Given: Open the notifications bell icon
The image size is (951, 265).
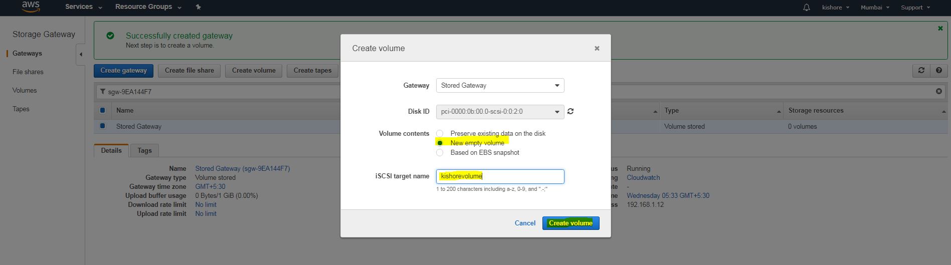Looking at the screenshot, I should click(806, 8).
